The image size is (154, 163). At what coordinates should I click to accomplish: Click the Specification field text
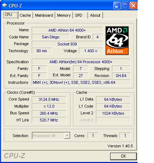click(x=81, y=62)
